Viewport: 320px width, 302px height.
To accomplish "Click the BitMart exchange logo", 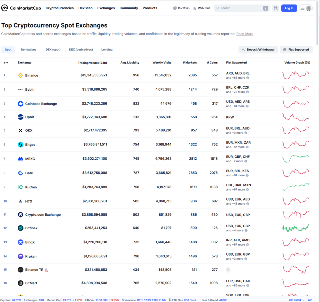I will click(20, 283).
